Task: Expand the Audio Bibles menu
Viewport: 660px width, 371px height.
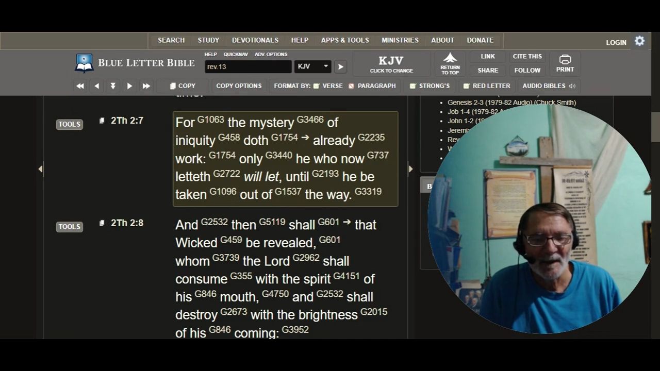Action: (x=548, y=86)
